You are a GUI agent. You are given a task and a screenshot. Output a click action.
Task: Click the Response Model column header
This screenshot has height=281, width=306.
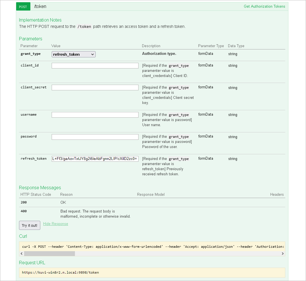(151, 195)
